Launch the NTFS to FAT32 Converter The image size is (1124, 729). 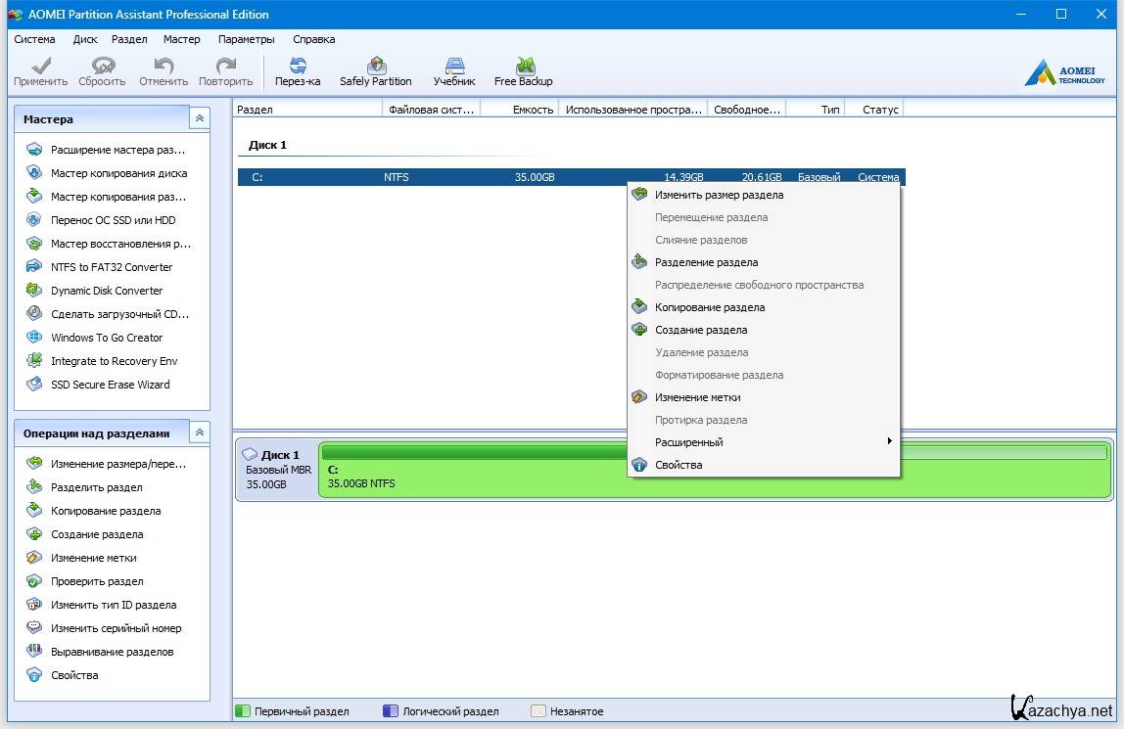click(x=111, y=267)
